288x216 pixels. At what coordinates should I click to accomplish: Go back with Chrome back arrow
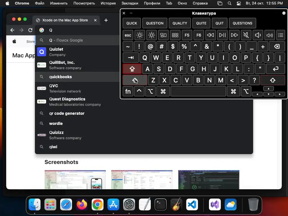12,30
